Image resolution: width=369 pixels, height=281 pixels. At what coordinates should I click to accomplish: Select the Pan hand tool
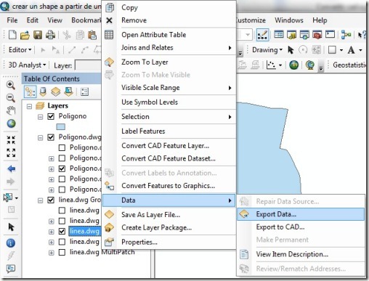[11, 110]
